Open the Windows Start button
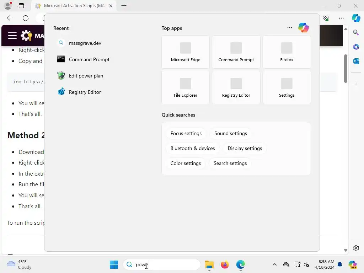 pyautogui.click(x=114, y=264)
